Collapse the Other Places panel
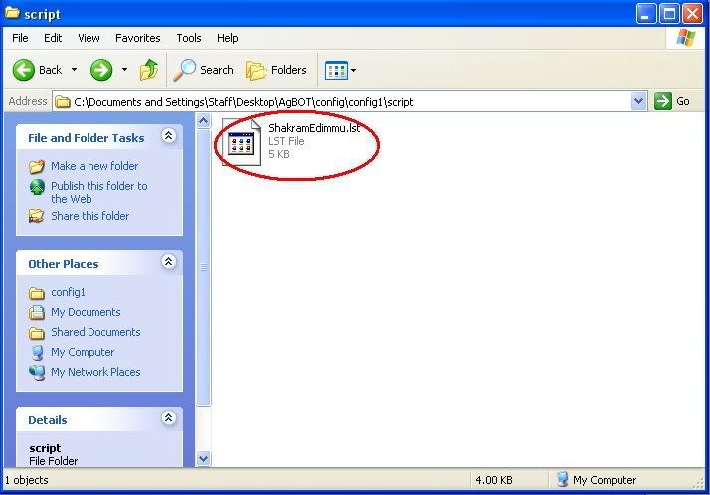 coord(168,262)
